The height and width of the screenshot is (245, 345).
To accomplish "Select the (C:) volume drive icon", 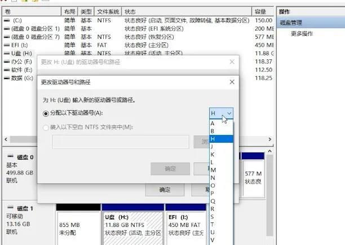I will click(6, 20).
